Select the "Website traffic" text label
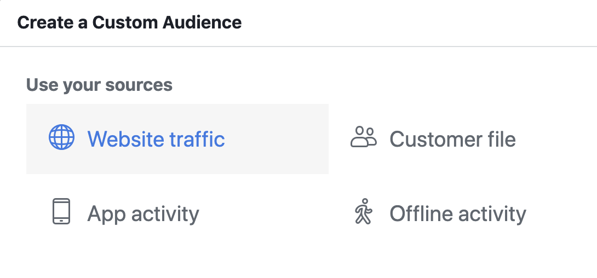Screen dimensions: 597x278 pos(156,139)
